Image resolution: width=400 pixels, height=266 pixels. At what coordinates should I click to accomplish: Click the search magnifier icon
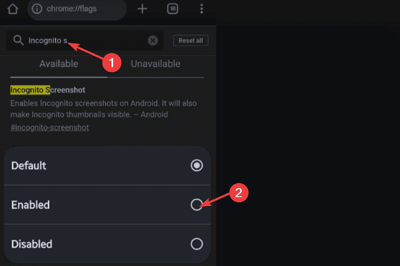click(18, 40)
